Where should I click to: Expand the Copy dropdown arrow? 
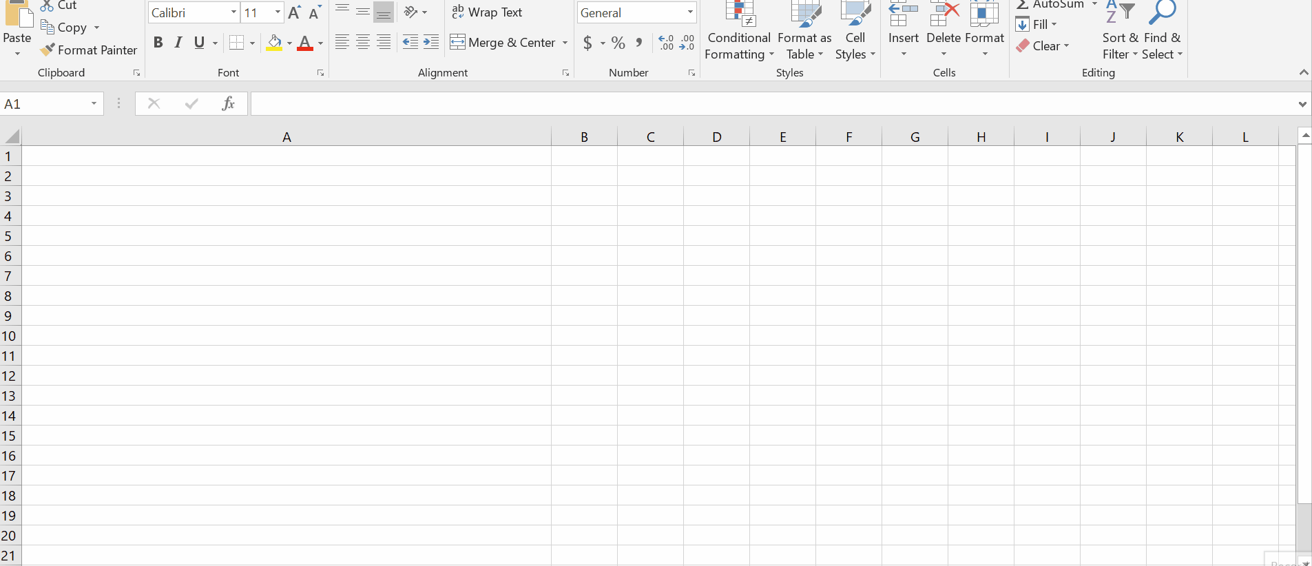point(96,28)
